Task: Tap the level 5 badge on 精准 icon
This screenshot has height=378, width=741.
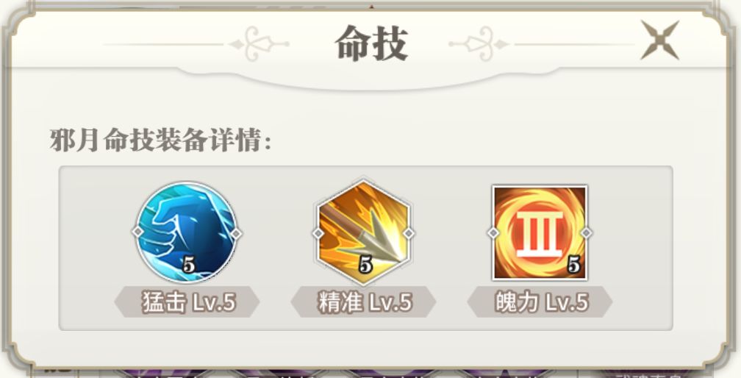Action: (365, 265)
